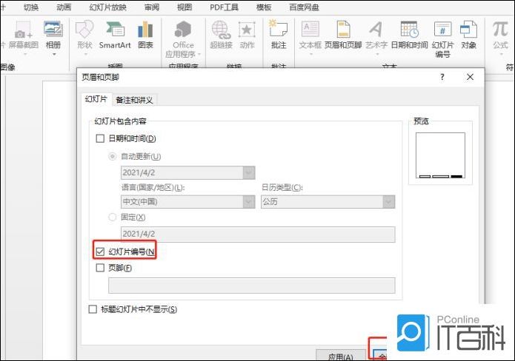This screenshot has width=515, height=361.
Task: Open the Language 中文(中国) dropdown
Action: click(x=249, y=202)
